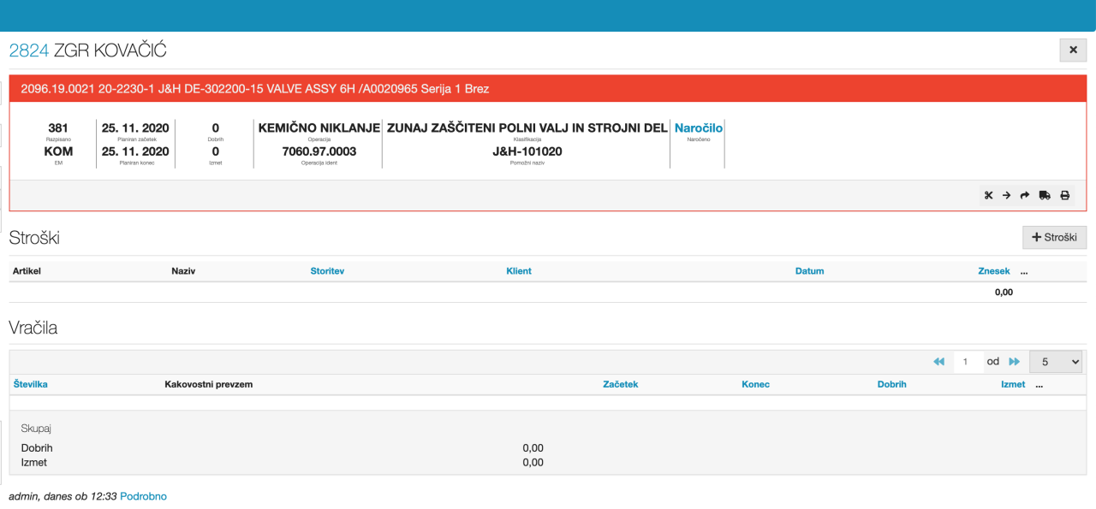Sort costs by Znesek column
The width and height of the screenshot is (1096, 509).
pyautogui.click(x=993, y=271)
